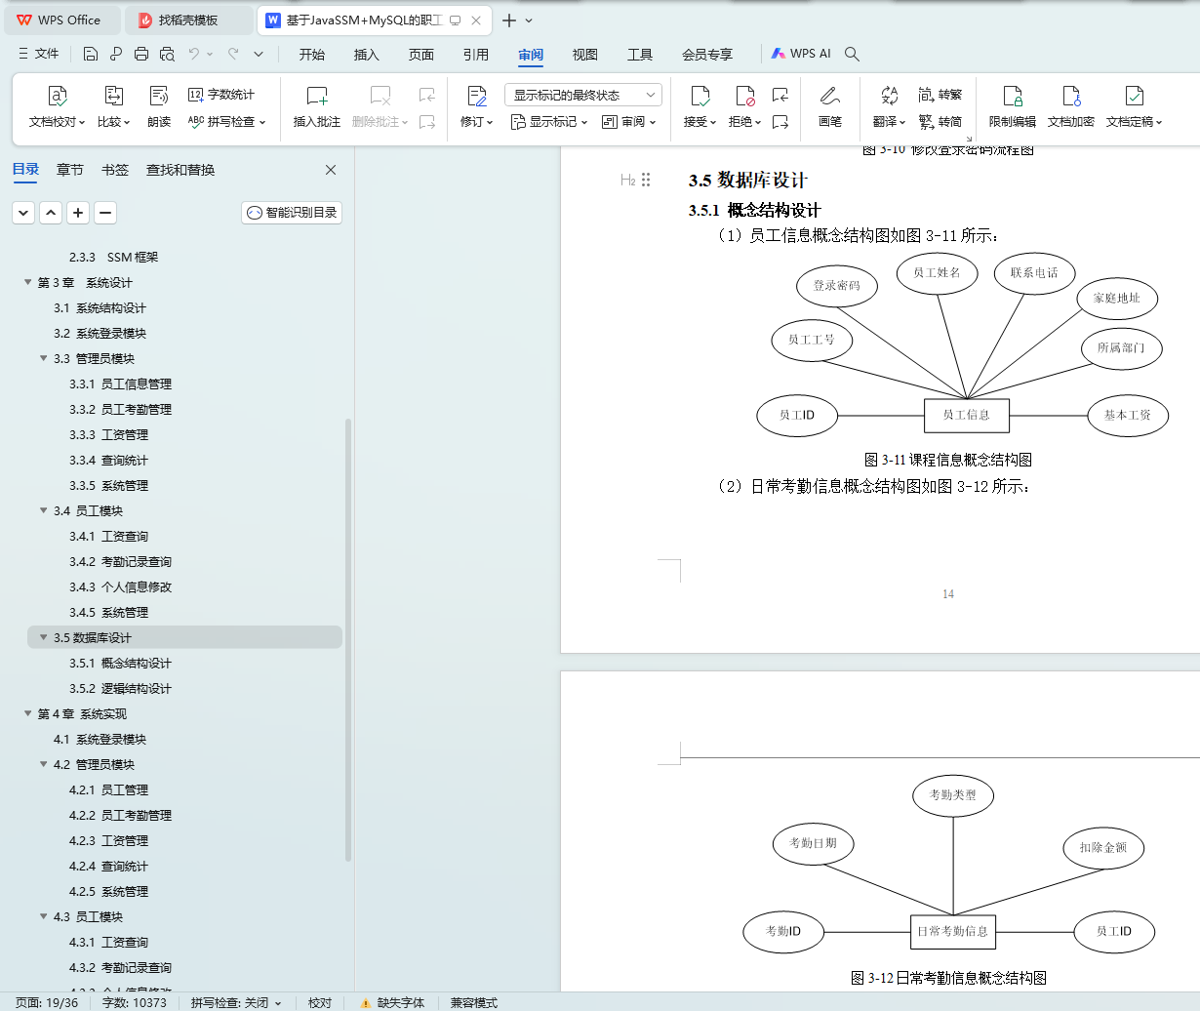Viewport: 1200px width, 1011px height.
Task: Click the expand-level plus button in outline panel
Action: [x=78, y=213]
